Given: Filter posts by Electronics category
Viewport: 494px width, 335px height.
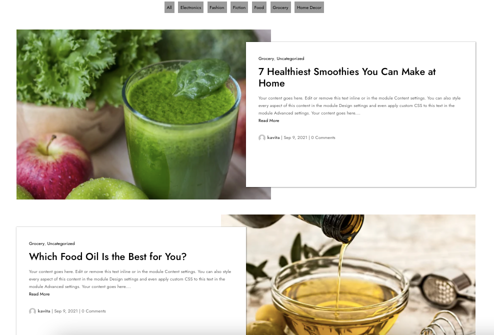Looking at the screenshot, I should [190, 7].
